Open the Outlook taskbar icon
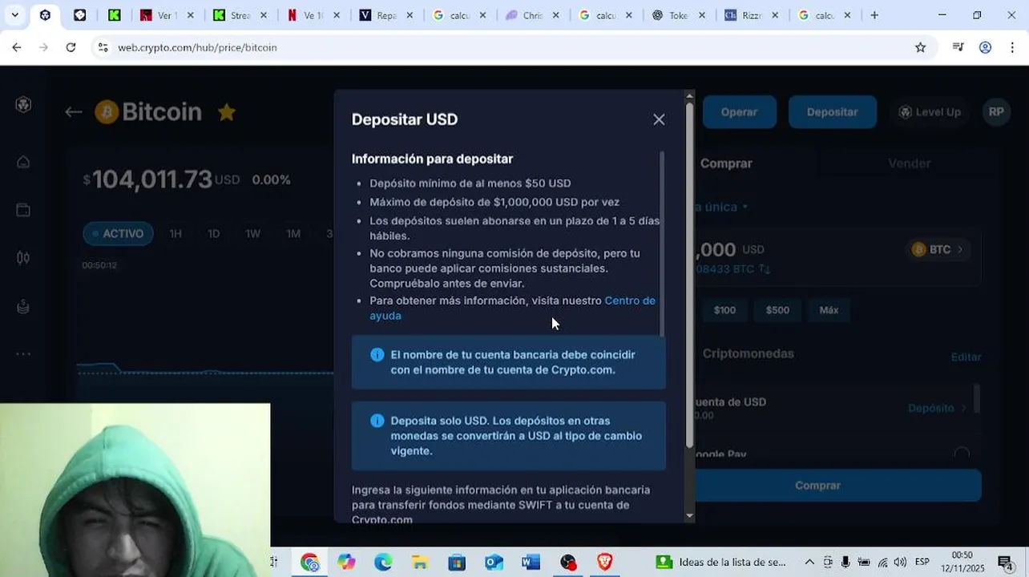 point(494,563)
